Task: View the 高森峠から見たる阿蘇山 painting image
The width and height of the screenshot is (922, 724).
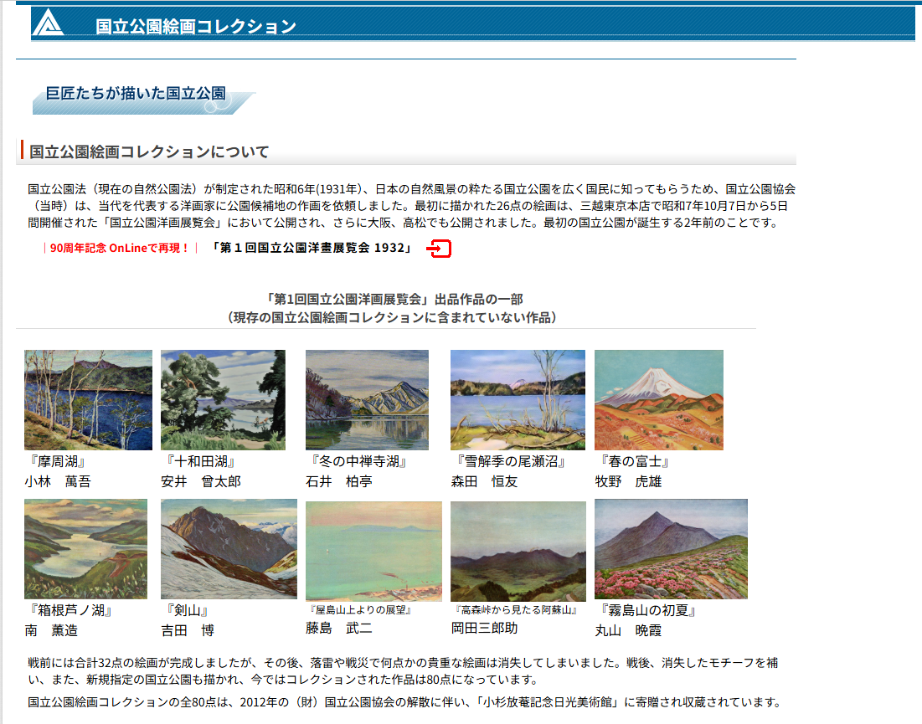Action: (x=518, y=551)
